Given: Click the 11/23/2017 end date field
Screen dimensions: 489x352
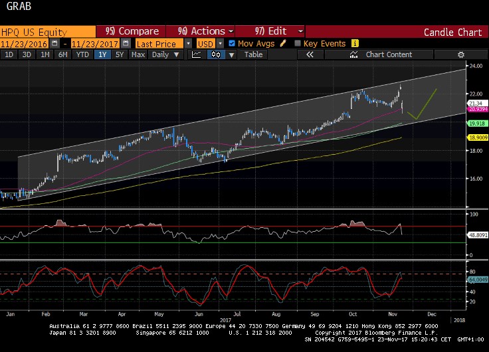Looking at the screenshot, I should point(95,44).
